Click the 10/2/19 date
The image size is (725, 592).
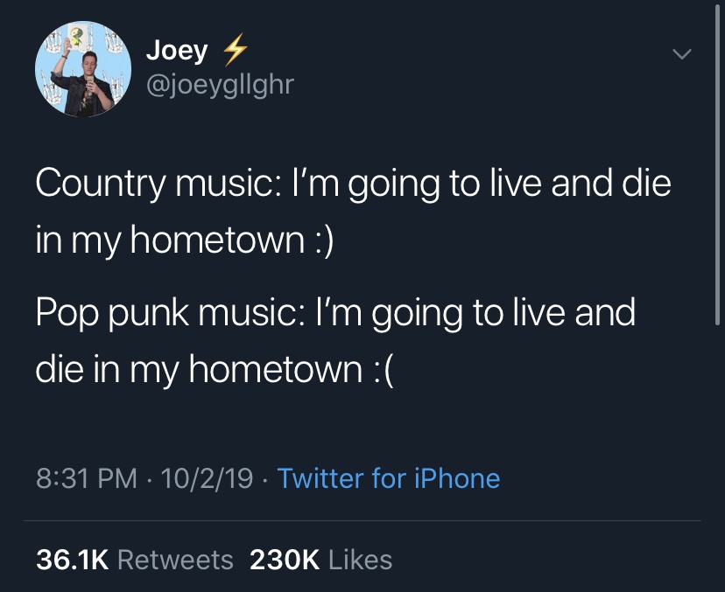(208, 478)
